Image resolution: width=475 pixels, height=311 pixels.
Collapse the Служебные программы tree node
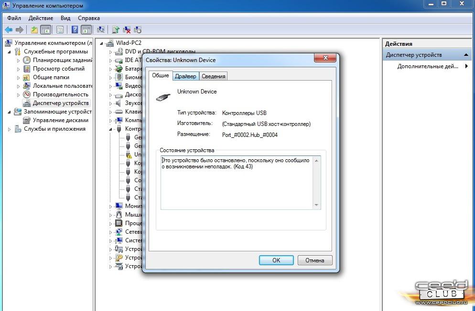pyautogui.click(x=11, y=52)
